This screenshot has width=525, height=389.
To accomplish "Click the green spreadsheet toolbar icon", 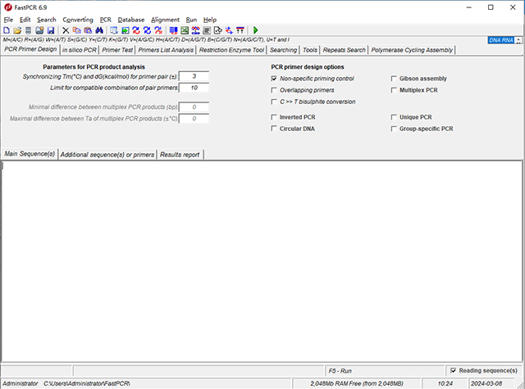I will 185,30.
